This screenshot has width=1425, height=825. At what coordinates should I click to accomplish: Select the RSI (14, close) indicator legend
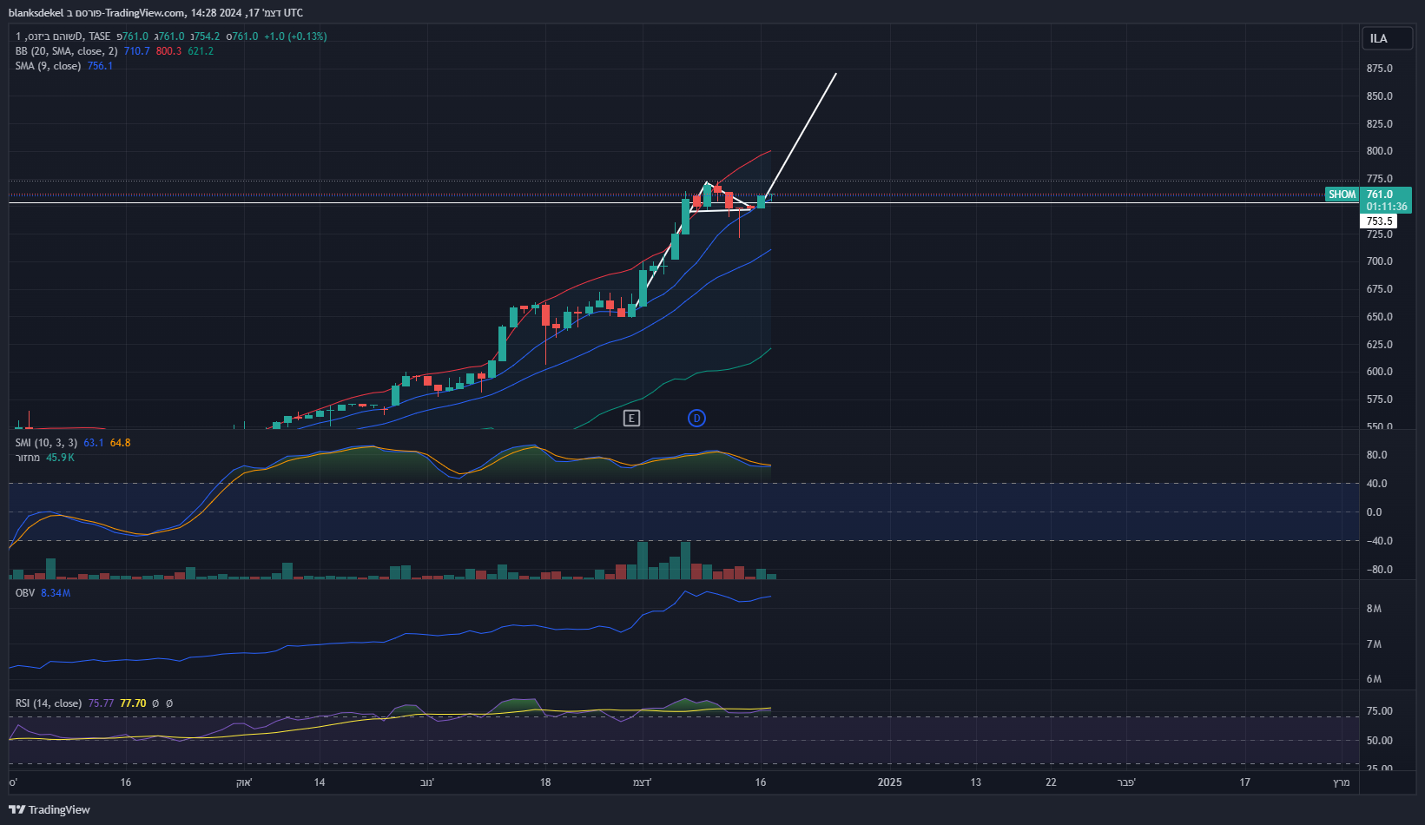[49, 703]
